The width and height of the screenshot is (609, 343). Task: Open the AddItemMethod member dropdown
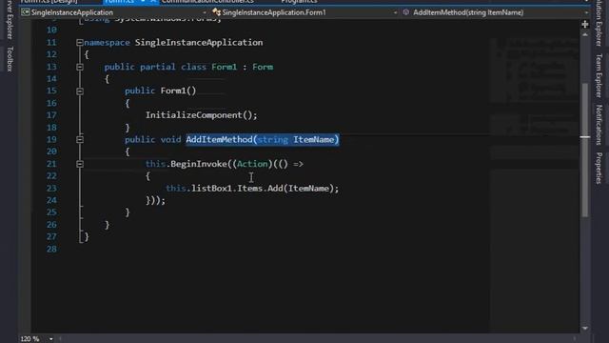(x=586, y=12)
